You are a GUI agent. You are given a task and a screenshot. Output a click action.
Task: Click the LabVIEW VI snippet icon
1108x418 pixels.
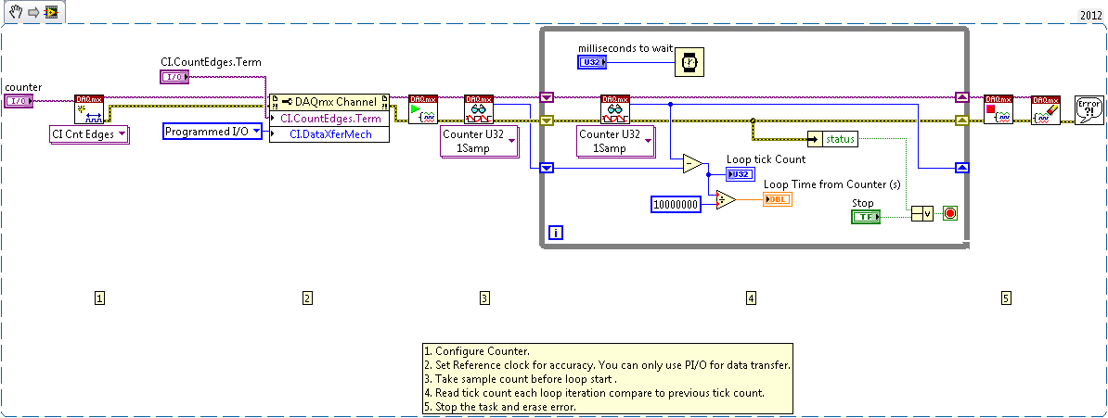tap(50, 10)
